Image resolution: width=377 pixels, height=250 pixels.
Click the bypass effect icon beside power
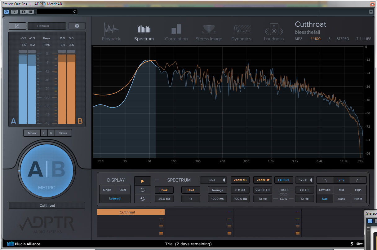coord(14,12)
